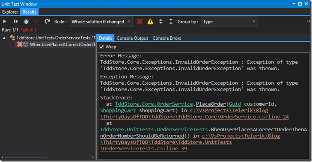Image resolution: width=312 pixels, height=162 pixels.
Task: Select the Results tab
Action: click(29, 12)
